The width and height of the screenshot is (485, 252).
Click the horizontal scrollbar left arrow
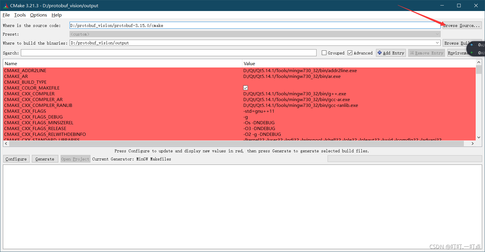[x=6, y=143]
